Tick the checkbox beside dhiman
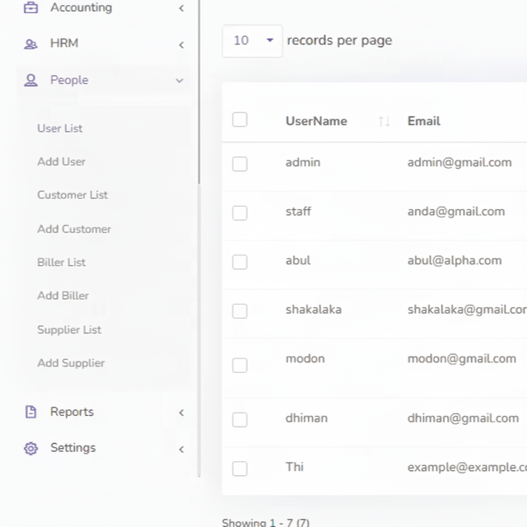Screen dimensions: 527x527 240,419
